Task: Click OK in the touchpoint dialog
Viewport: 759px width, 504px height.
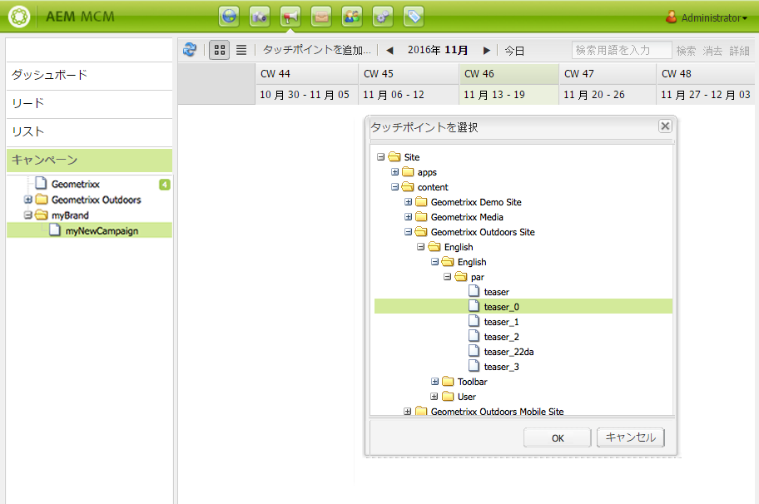Action: 558,438
